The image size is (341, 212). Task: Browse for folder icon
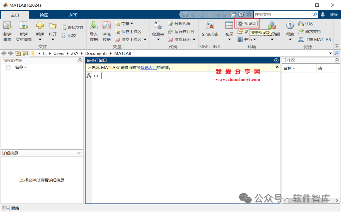(x=25, y=53)
